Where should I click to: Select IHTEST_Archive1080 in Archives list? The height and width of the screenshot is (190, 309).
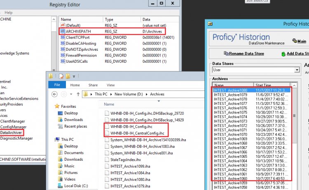point(231,90)
